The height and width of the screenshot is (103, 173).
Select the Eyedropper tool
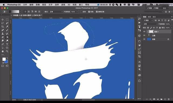[x=7, y=27]
